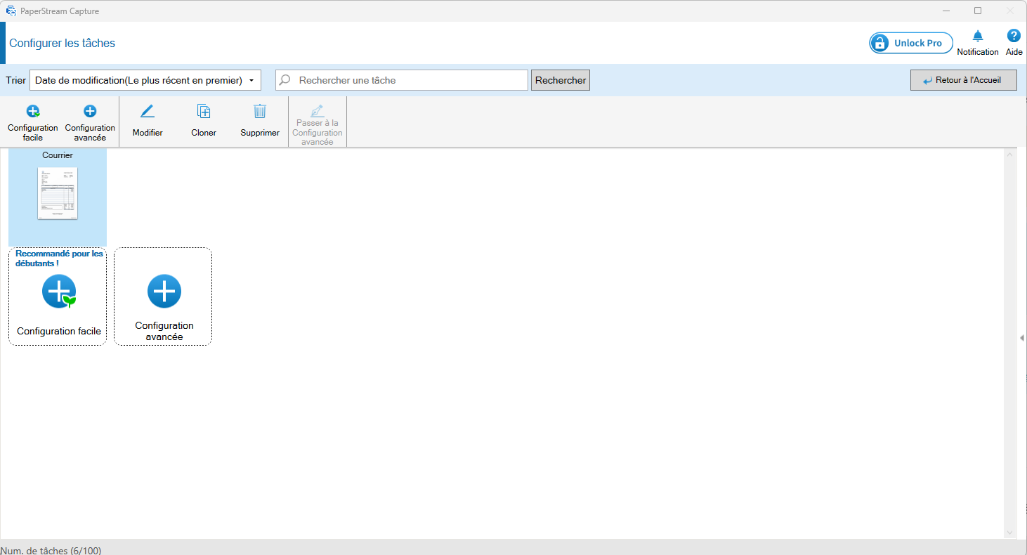This screenshot has width=1027, height=555.
Task: Expand the right side panel arrow
Action: tap(1022, 338)
